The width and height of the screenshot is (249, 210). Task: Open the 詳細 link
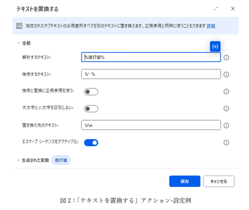(x=211, y=26)
